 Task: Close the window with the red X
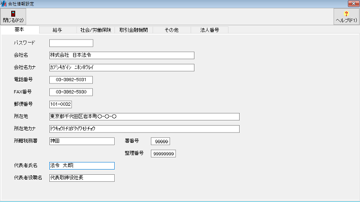point(353,4)
